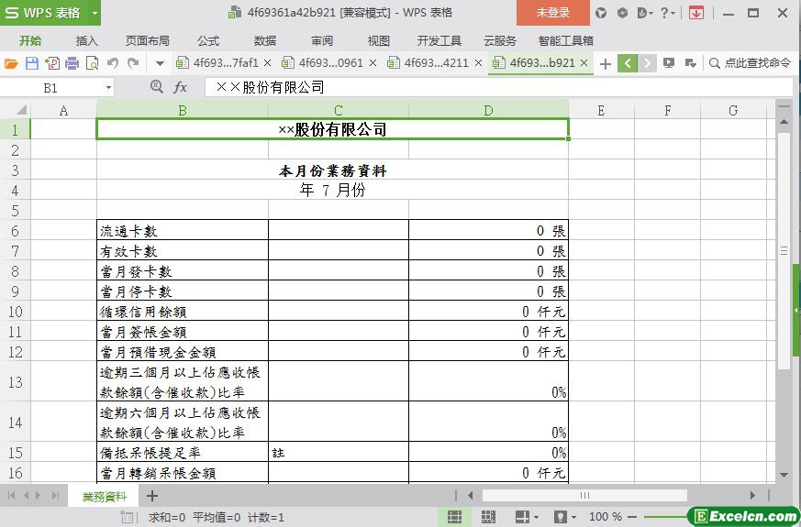Image resolution: width=801 pixels, height=527 pixels.
Task: Open the 数据 ribbon tab
Action: tap(264, 41)
